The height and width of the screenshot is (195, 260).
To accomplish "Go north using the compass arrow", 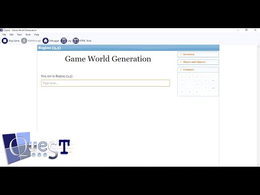I will point(190,77).
